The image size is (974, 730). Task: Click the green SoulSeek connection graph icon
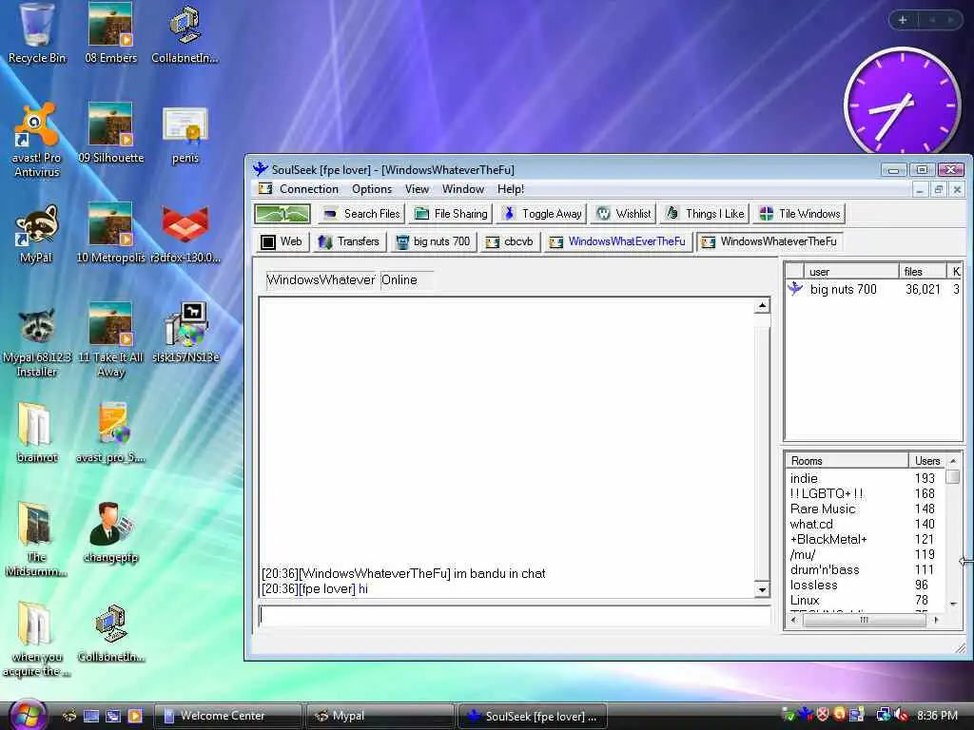282,214
